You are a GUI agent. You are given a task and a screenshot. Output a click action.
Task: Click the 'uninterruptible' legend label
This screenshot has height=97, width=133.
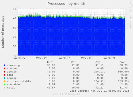[x=19, y=81]
